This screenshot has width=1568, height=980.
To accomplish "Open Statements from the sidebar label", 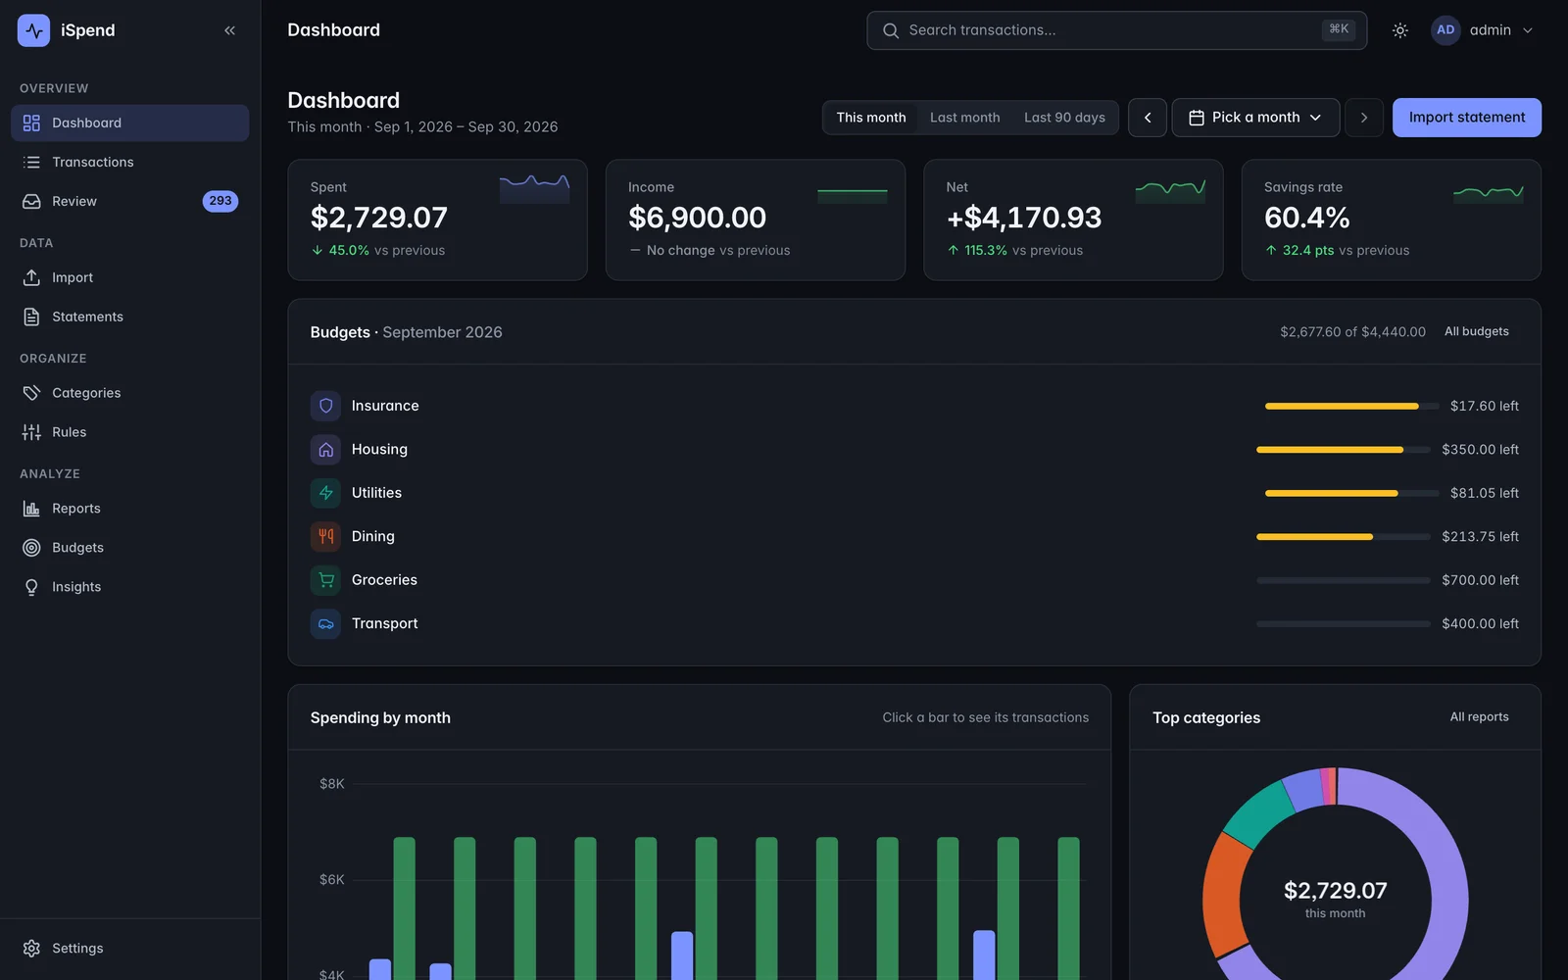I will tap(87, 317).
